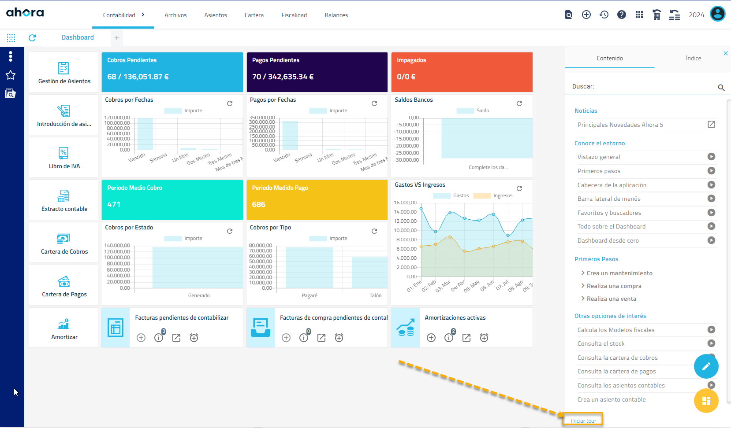Click the blue pencil edit floating button
The width and height of the screenshot is (731, 428).
(706, 366)
